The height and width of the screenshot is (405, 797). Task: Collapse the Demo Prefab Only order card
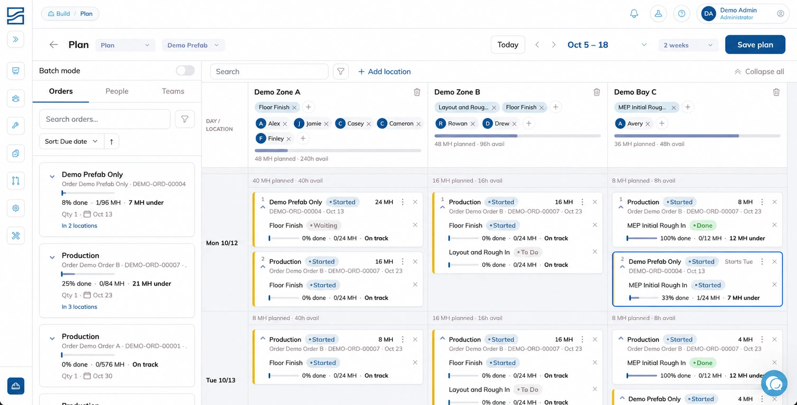click(x=52, y=177)
